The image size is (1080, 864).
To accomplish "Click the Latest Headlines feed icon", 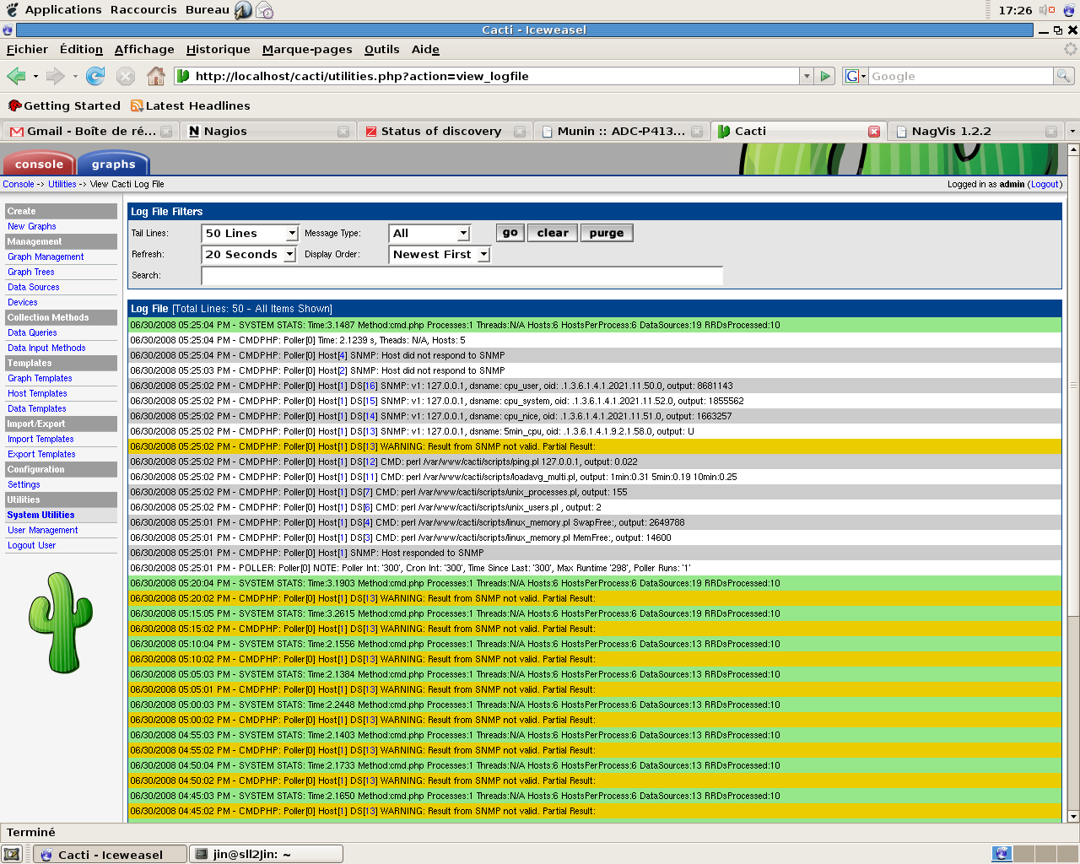I will click(x=137, y=105).
